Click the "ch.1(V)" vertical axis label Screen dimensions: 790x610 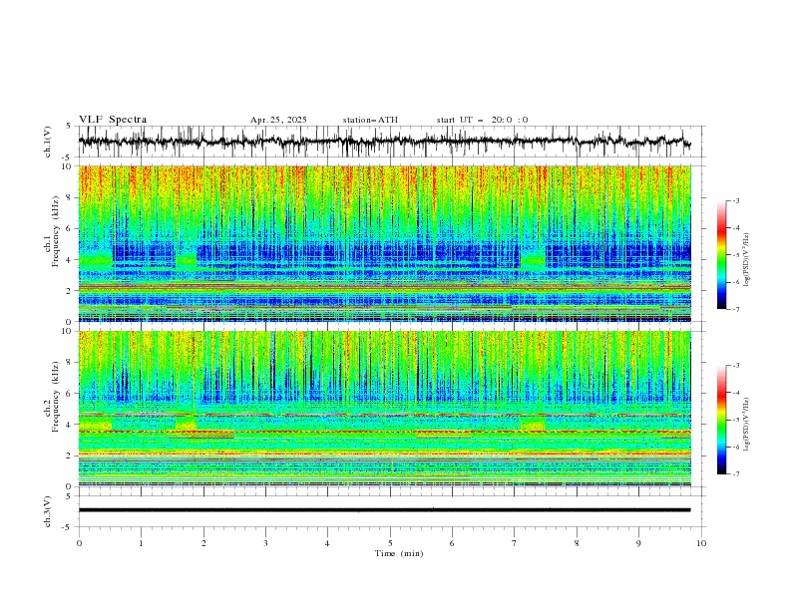[48, 142]
